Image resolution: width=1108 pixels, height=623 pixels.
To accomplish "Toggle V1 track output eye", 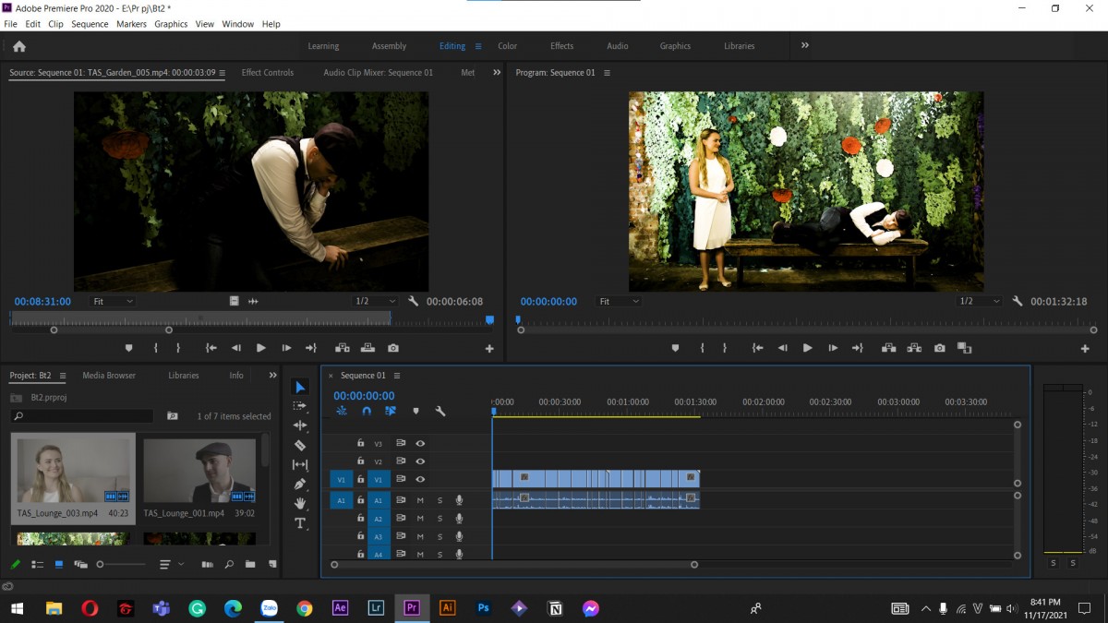I will click(420, 479).
